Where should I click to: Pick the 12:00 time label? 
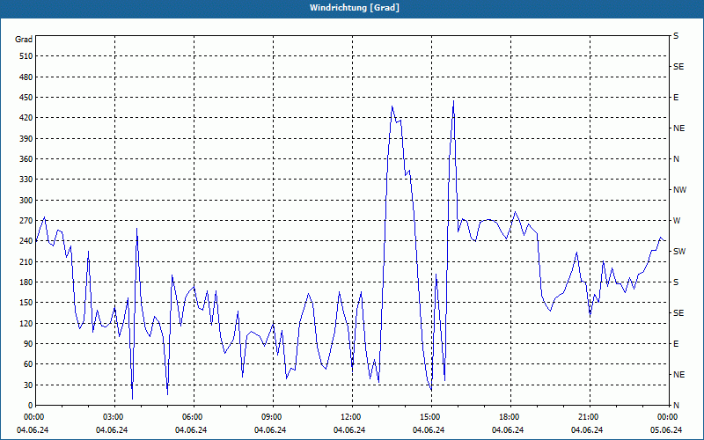[x=352, y=417]
